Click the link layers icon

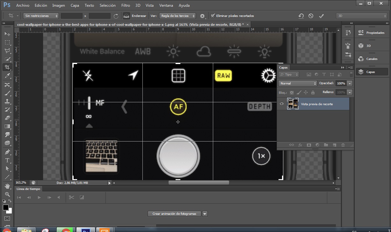[x=291, y=145]
